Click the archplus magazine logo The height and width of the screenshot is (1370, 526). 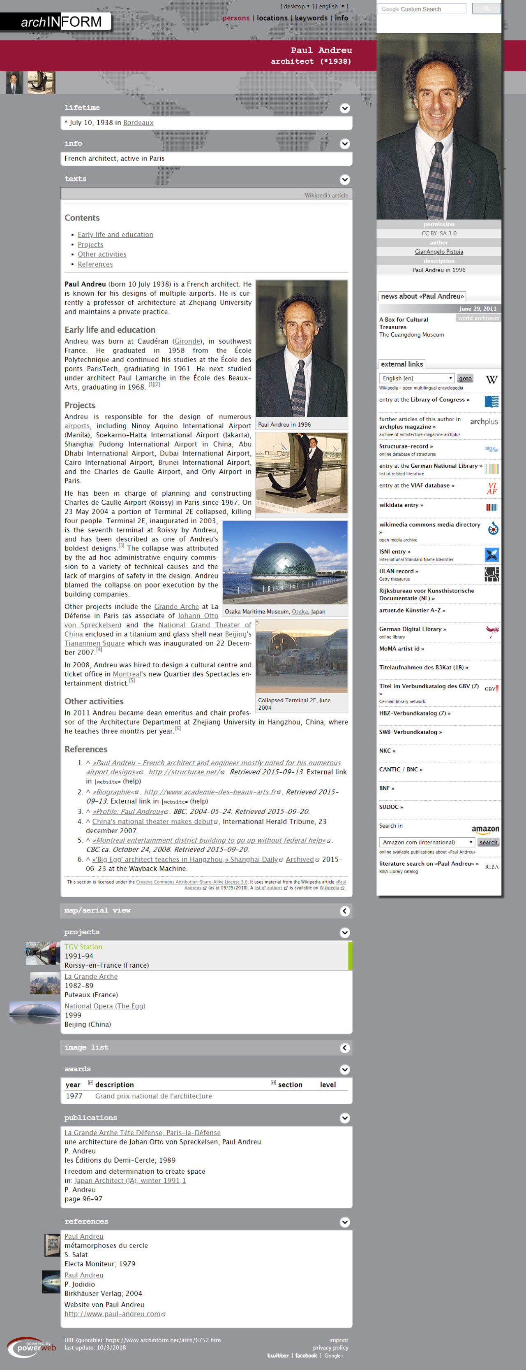tap(484, 421)
